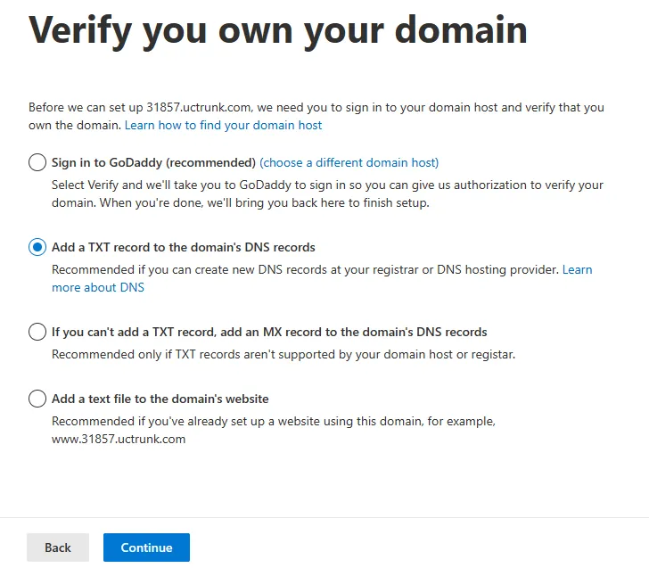
Task: Click the 'Verify you own your domain' heading
Action: pos(278,30)
